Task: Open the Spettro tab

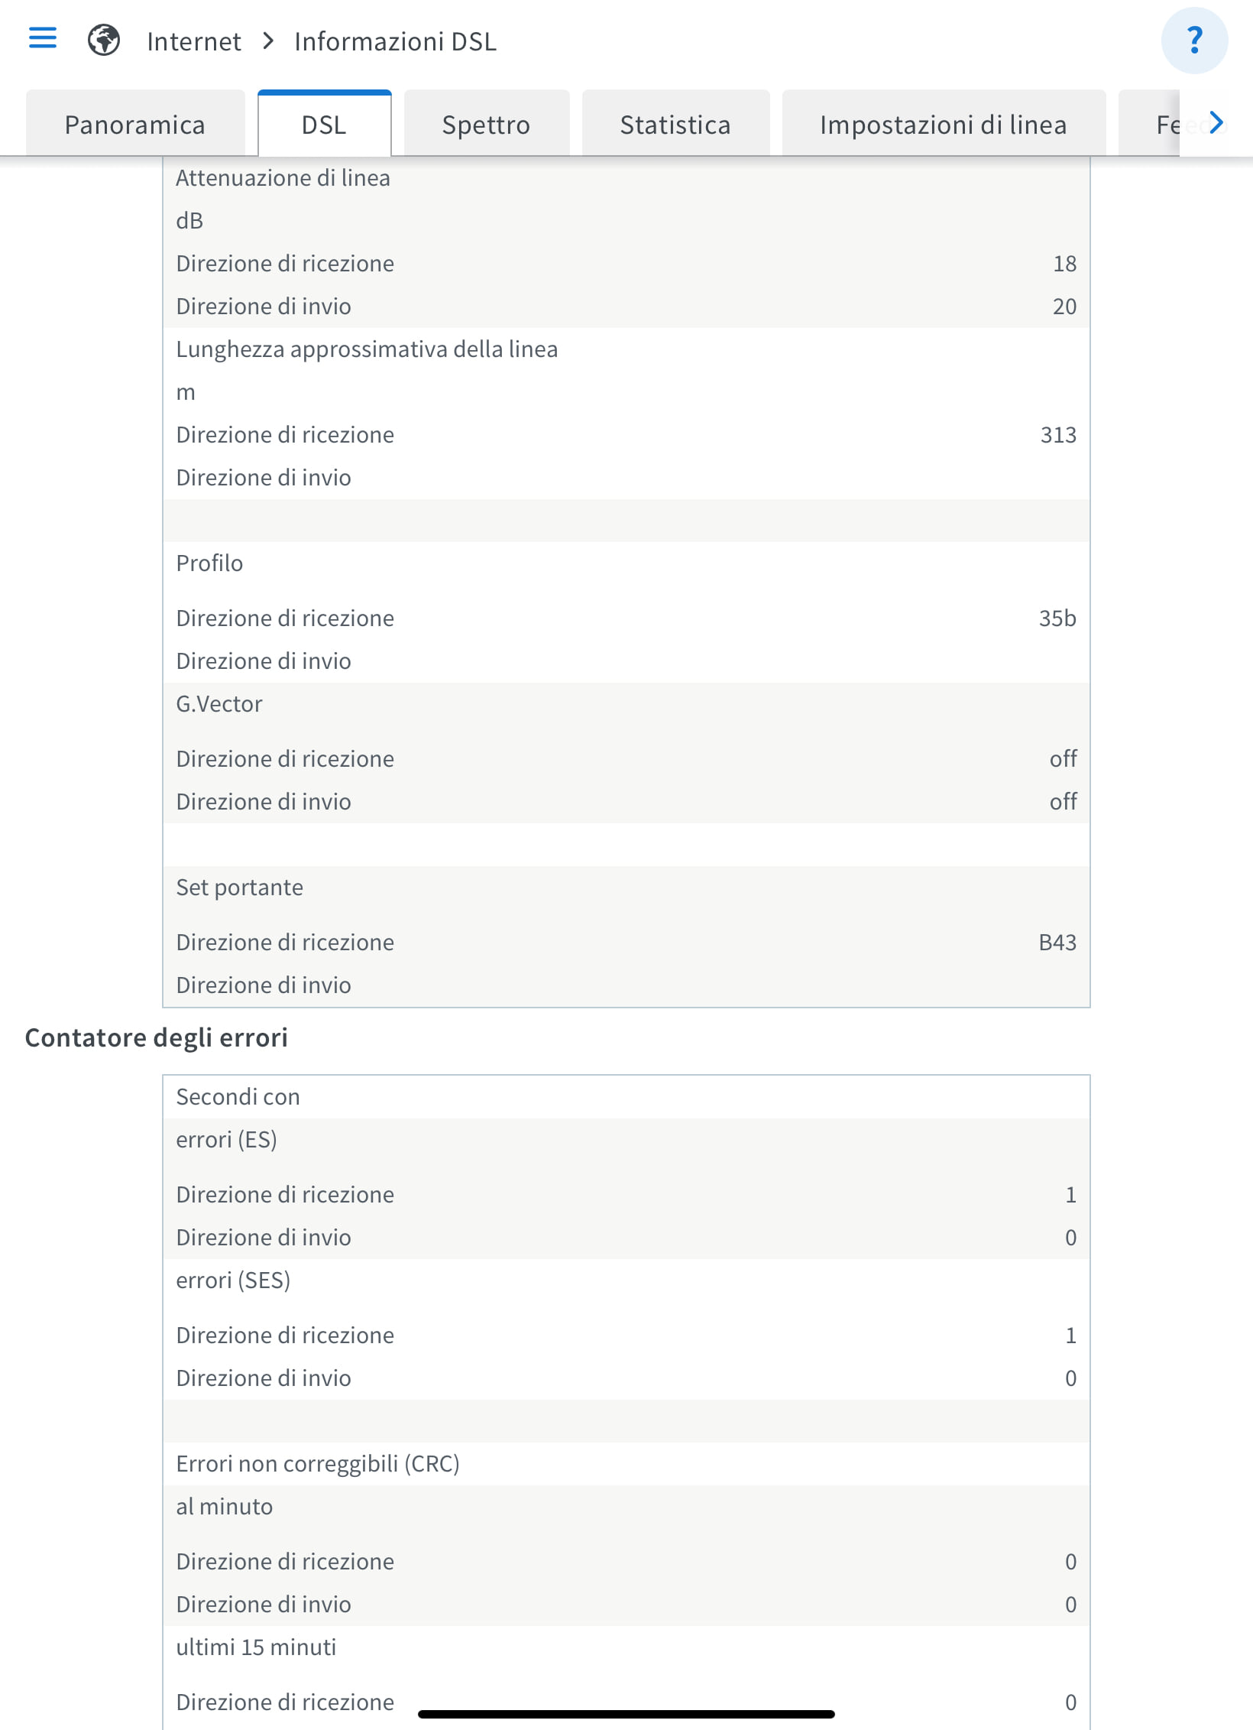Action: 487,124
